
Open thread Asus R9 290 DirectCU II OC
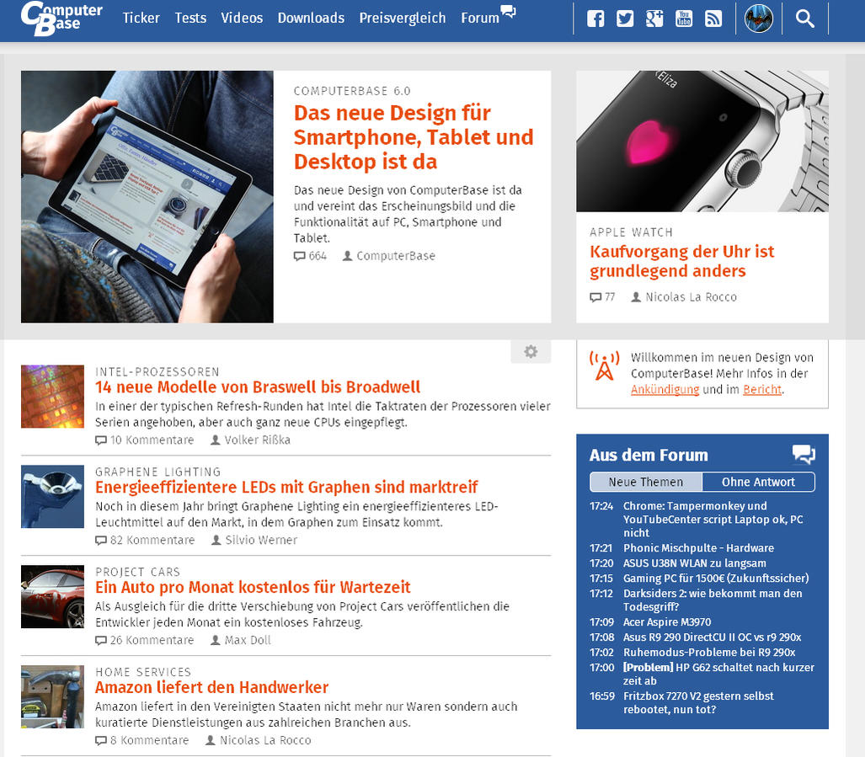tap(712, 637)
